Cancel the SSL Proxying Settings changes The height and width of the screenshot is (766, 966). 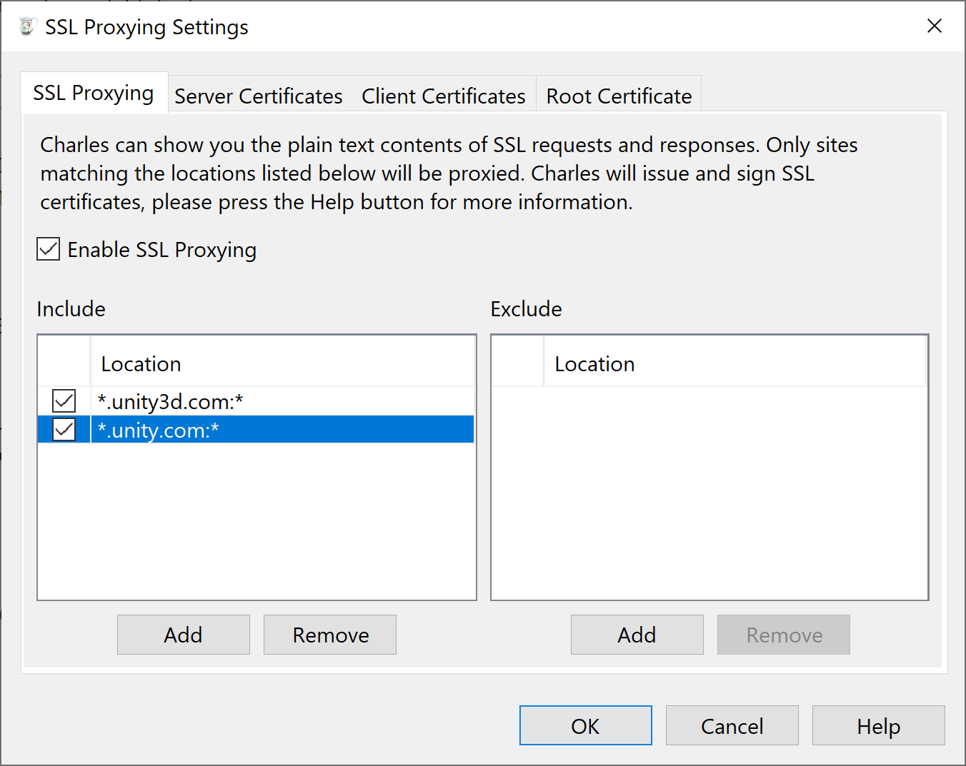click(732, 725)
